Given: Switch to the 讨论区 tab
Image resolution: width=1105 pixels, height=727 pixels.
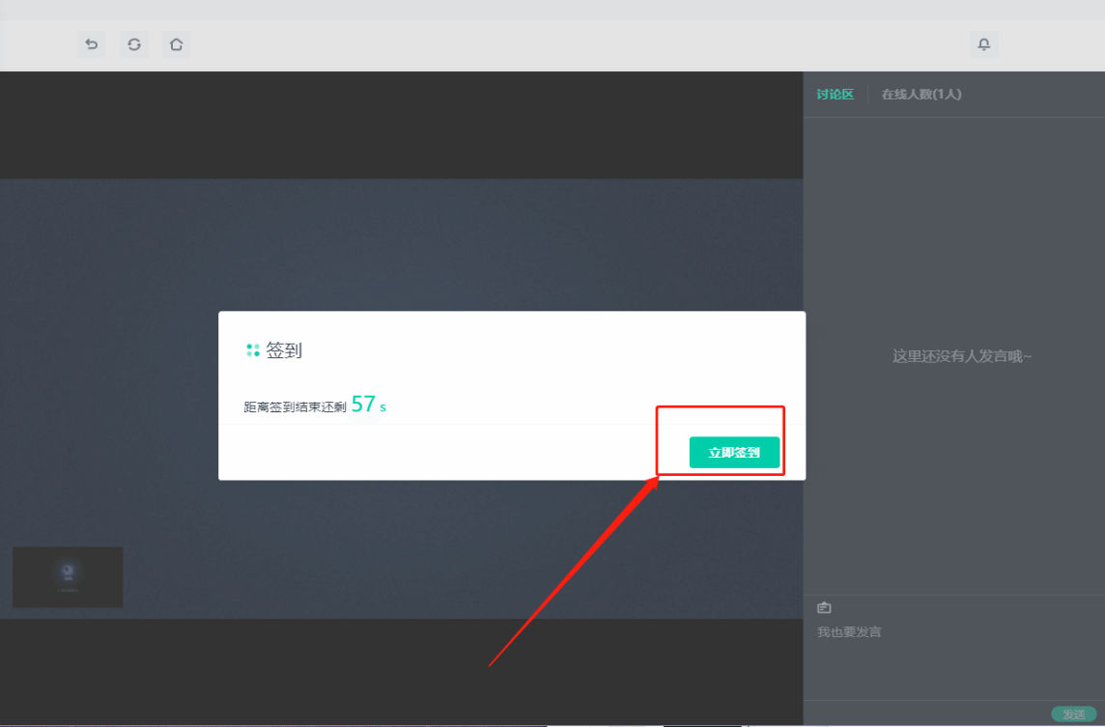Looking at the screenshot, I should tap(835, 95).
